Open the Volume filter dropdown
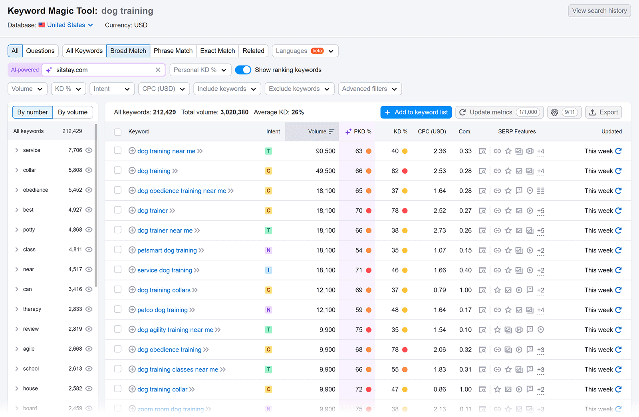 tap(27, 89)
